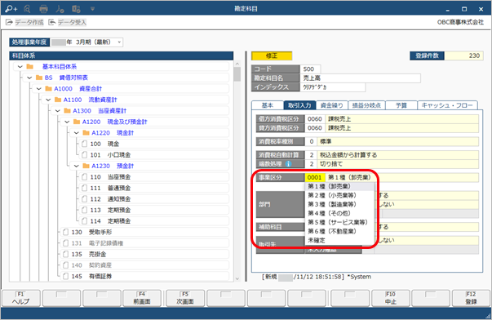The image size is (492, 320).
Task: Click the tree panel vertical scrollbar
Action: pos(237,171)
